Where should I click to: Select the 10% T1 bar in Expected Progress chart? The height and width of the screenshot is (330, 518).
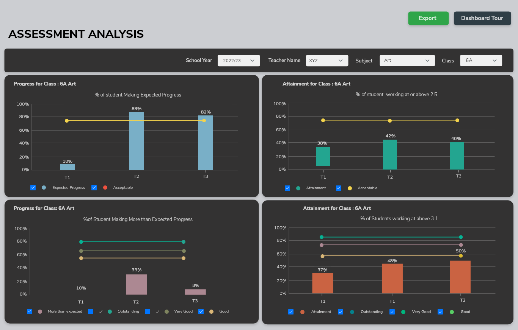click(x=67, y=167)
